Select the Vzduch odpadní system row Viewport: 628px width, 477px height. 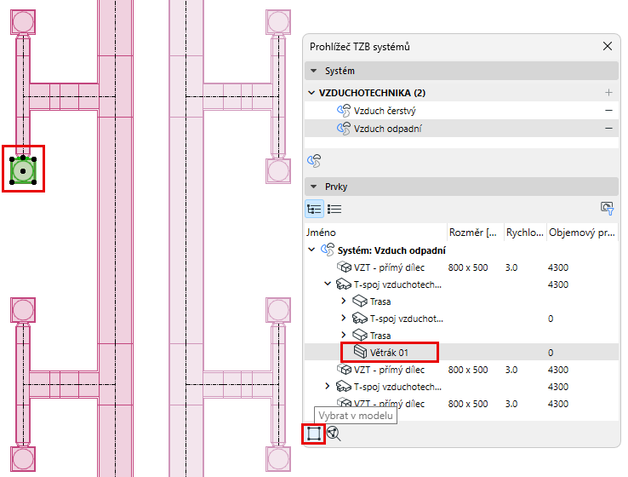coord(461,129)
